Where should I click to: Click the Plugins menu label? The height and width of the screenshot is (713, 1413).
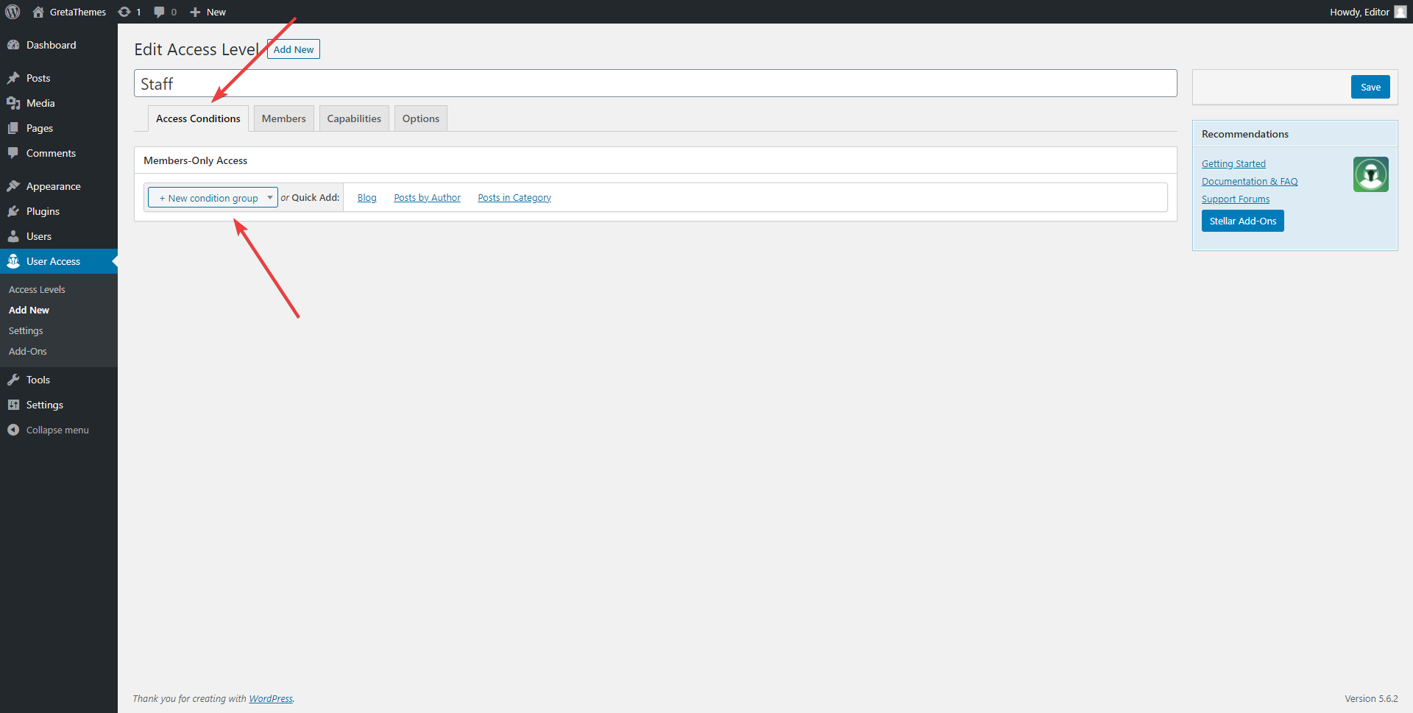[43, 211]
